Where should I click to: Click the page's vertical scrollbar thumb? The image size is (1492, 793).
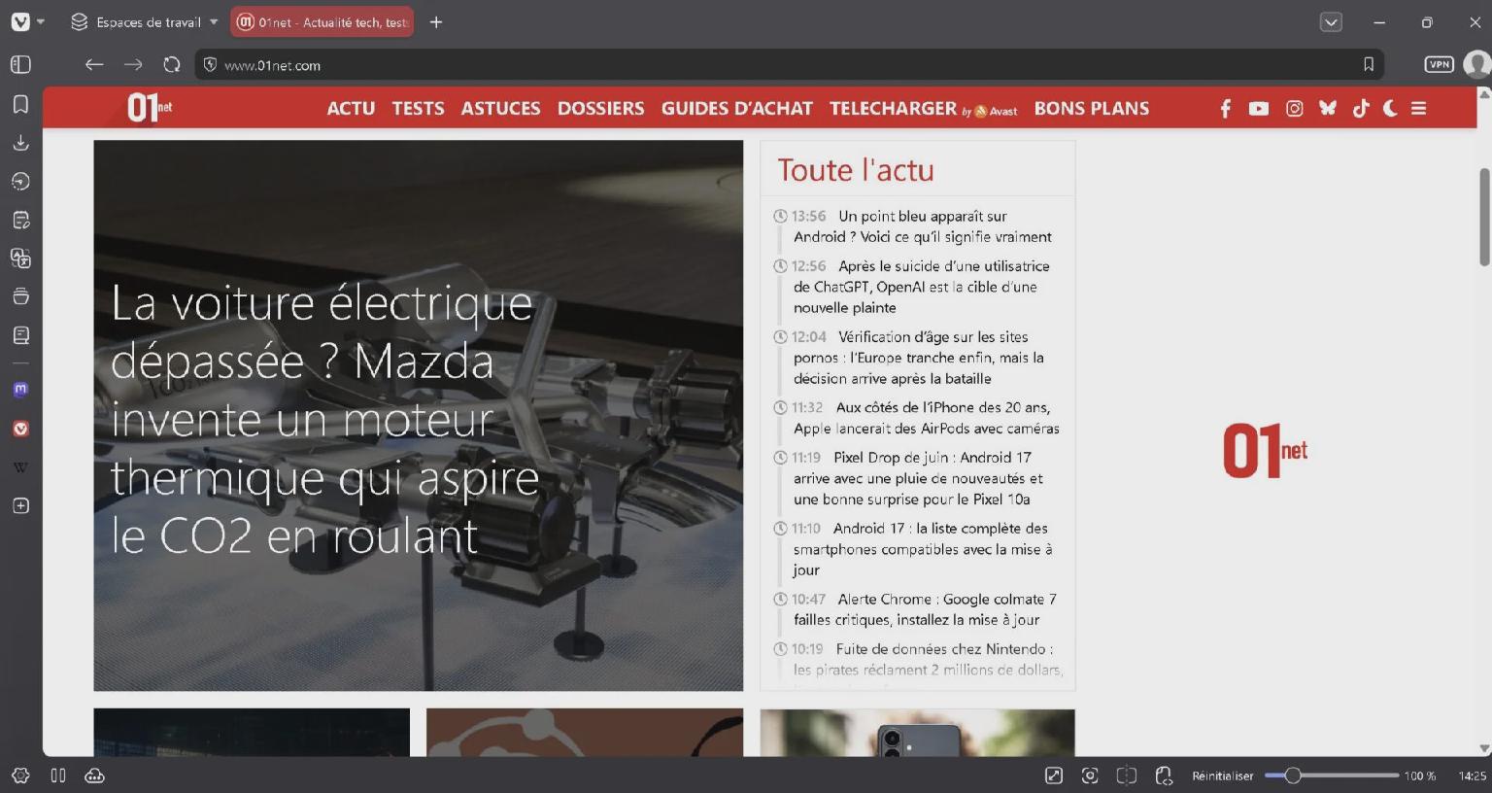[x=1484, y=217]
